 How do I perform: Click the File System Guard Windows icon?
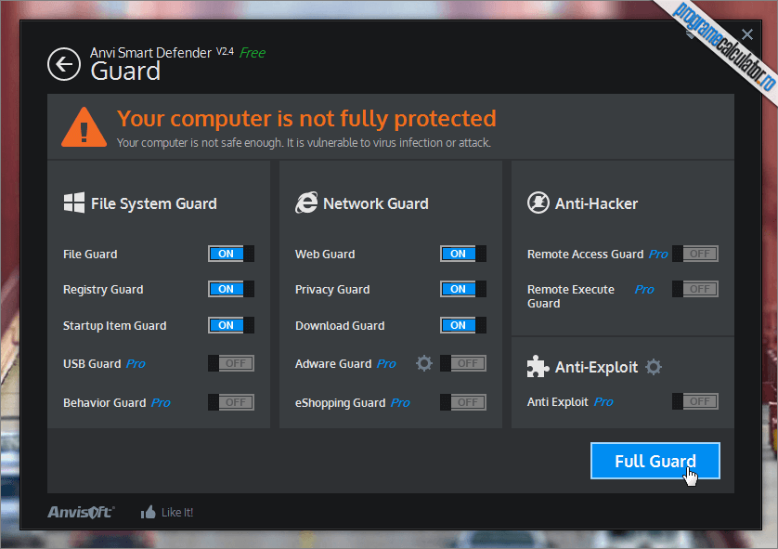[74, 203]
